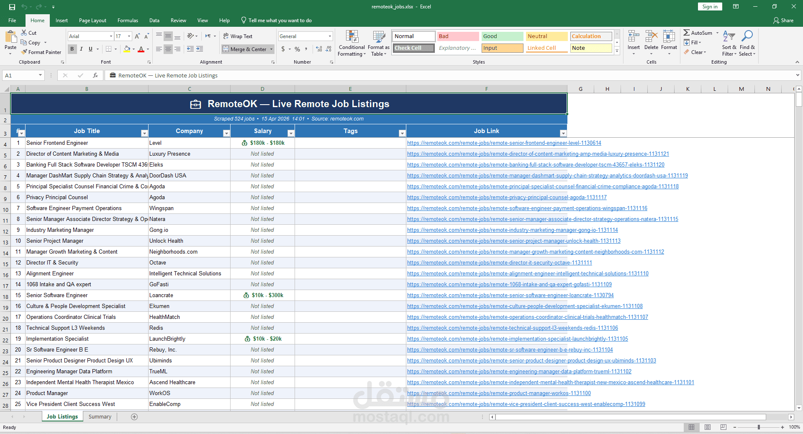Open the Senior Frontend Engineer Level job link
The width and height of the screenshot is (803, 434).
(504, 143)
